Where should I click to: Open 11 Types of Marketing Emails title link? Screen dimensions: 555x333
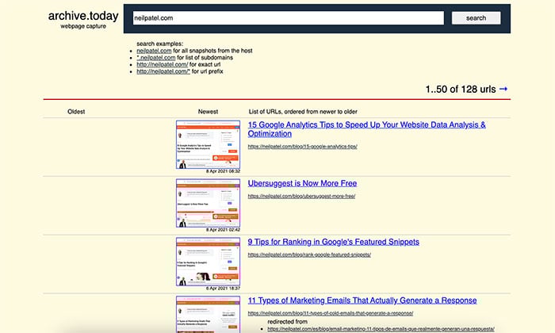(x=362, y=300)
